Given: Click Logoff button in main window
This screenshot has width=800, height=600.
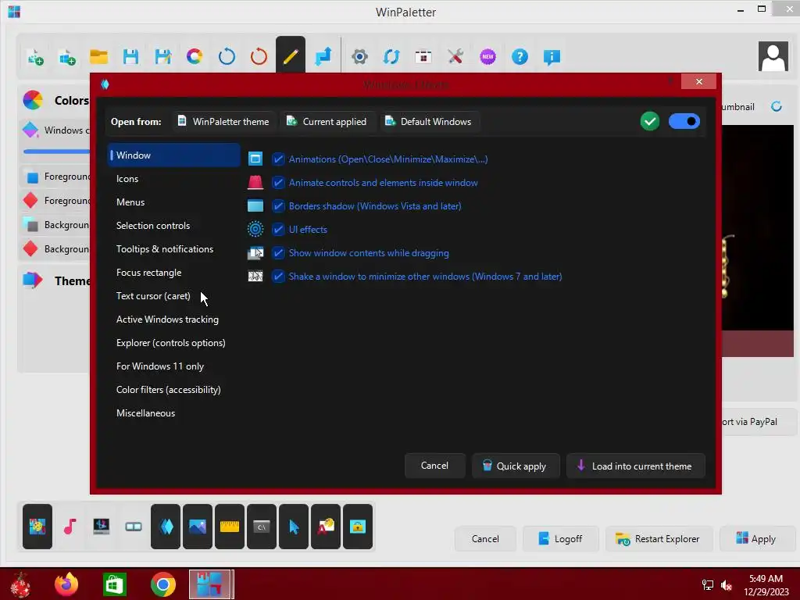Looking at the screenshot, I should (561, 539).
